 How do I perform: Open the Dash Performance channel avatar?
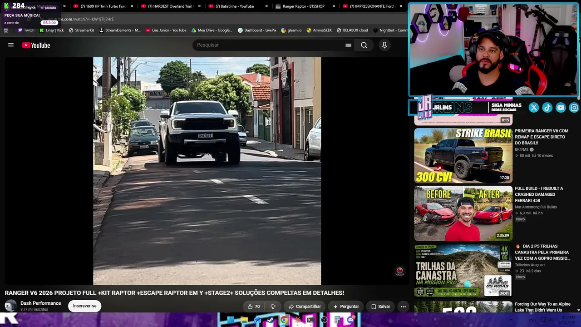[11, 306]
